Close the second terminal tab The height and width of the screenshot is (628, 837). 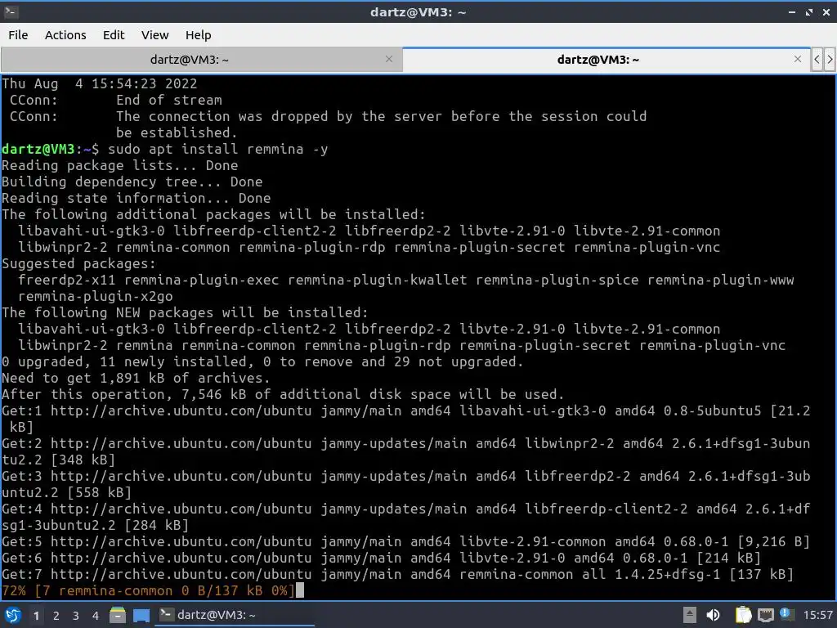[798, 59]
